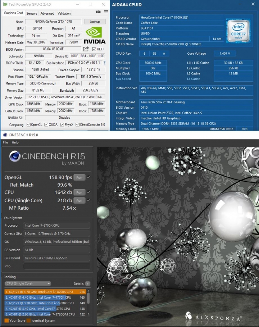Viewport: 259px width, 327px height.
Task: Click the NVIDIA SLI Disabled field
Action: click(x=65, y=118)
